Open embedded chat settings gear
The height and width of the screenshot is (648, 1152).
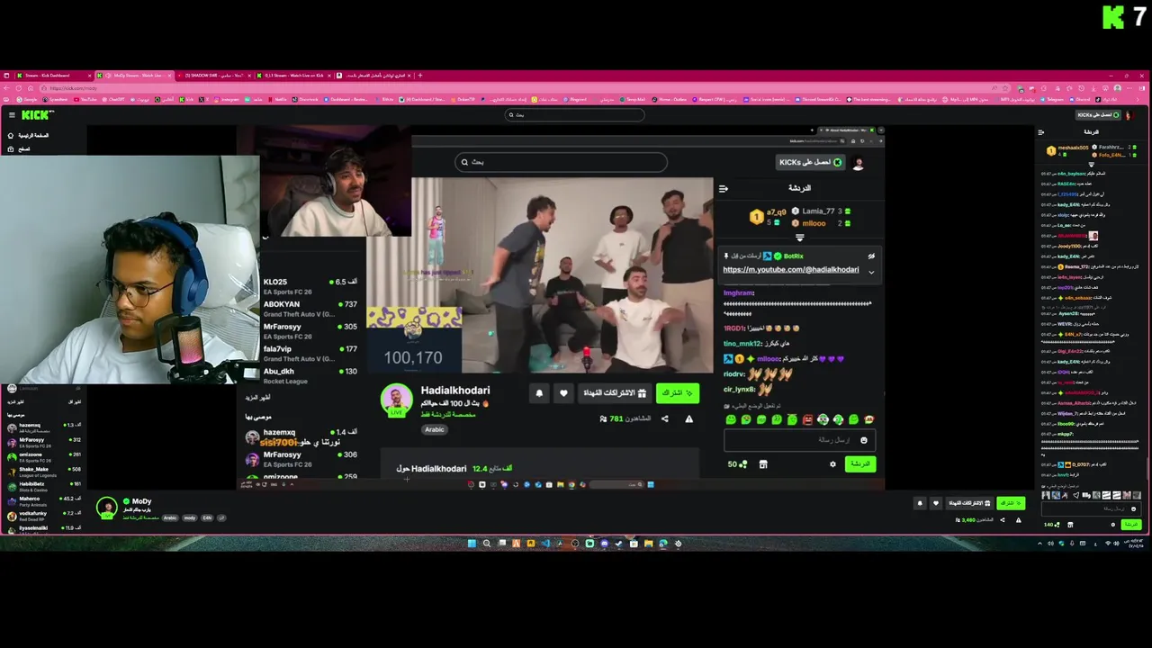click(832, 464)
